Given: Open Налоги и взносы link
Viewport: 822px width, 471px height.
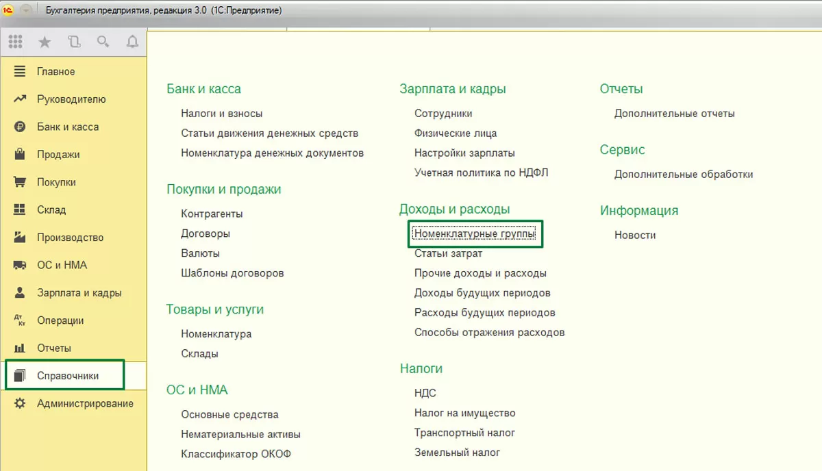Looking at the screenshot, I should click(222, 114).
